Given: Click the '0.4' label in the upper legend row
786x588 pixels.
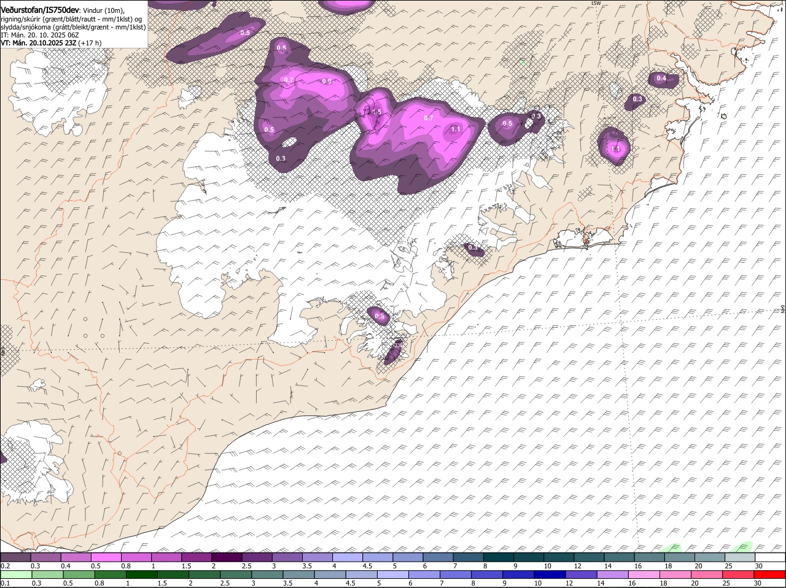Looking at the screenshot, I should point(66,566).
